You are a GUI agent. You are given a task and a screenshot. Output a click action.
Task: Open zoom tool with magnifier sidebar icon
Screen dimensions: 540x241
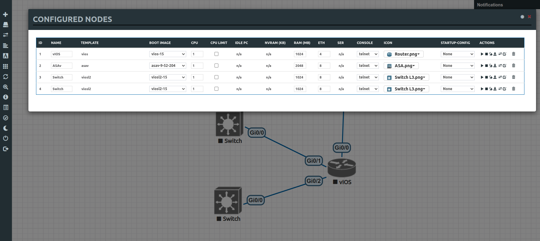point(5,87)
